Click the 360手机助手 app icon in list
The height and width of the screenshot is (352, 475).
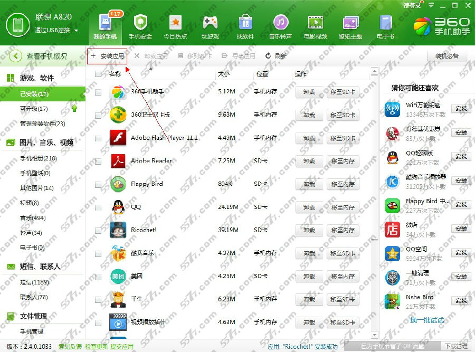click(118, 92)
